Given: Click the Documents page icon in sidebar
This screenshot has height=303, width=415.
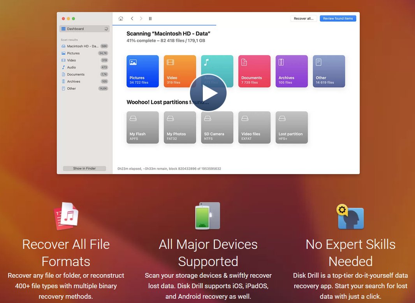Looking at the screenshot, I should click(x=63, y=74).
